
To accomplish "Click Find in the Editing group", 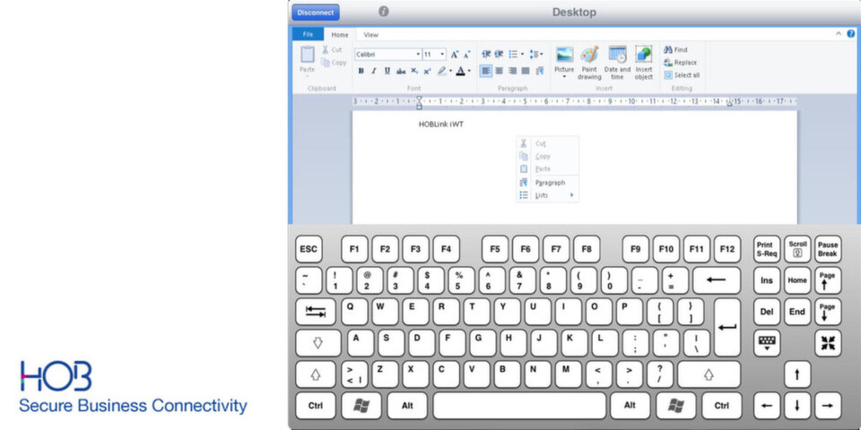I will coord(675,49).
